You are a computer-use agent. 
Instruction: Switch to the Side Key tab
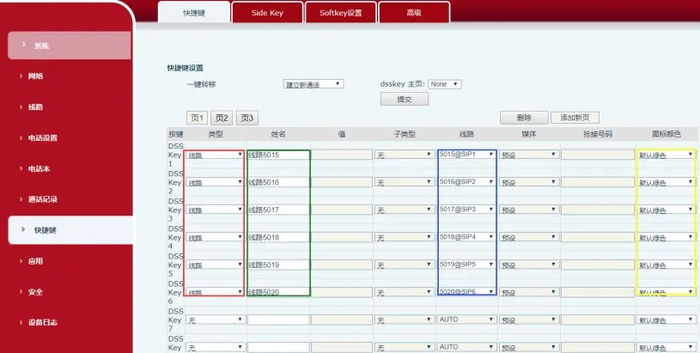point(268,13)
